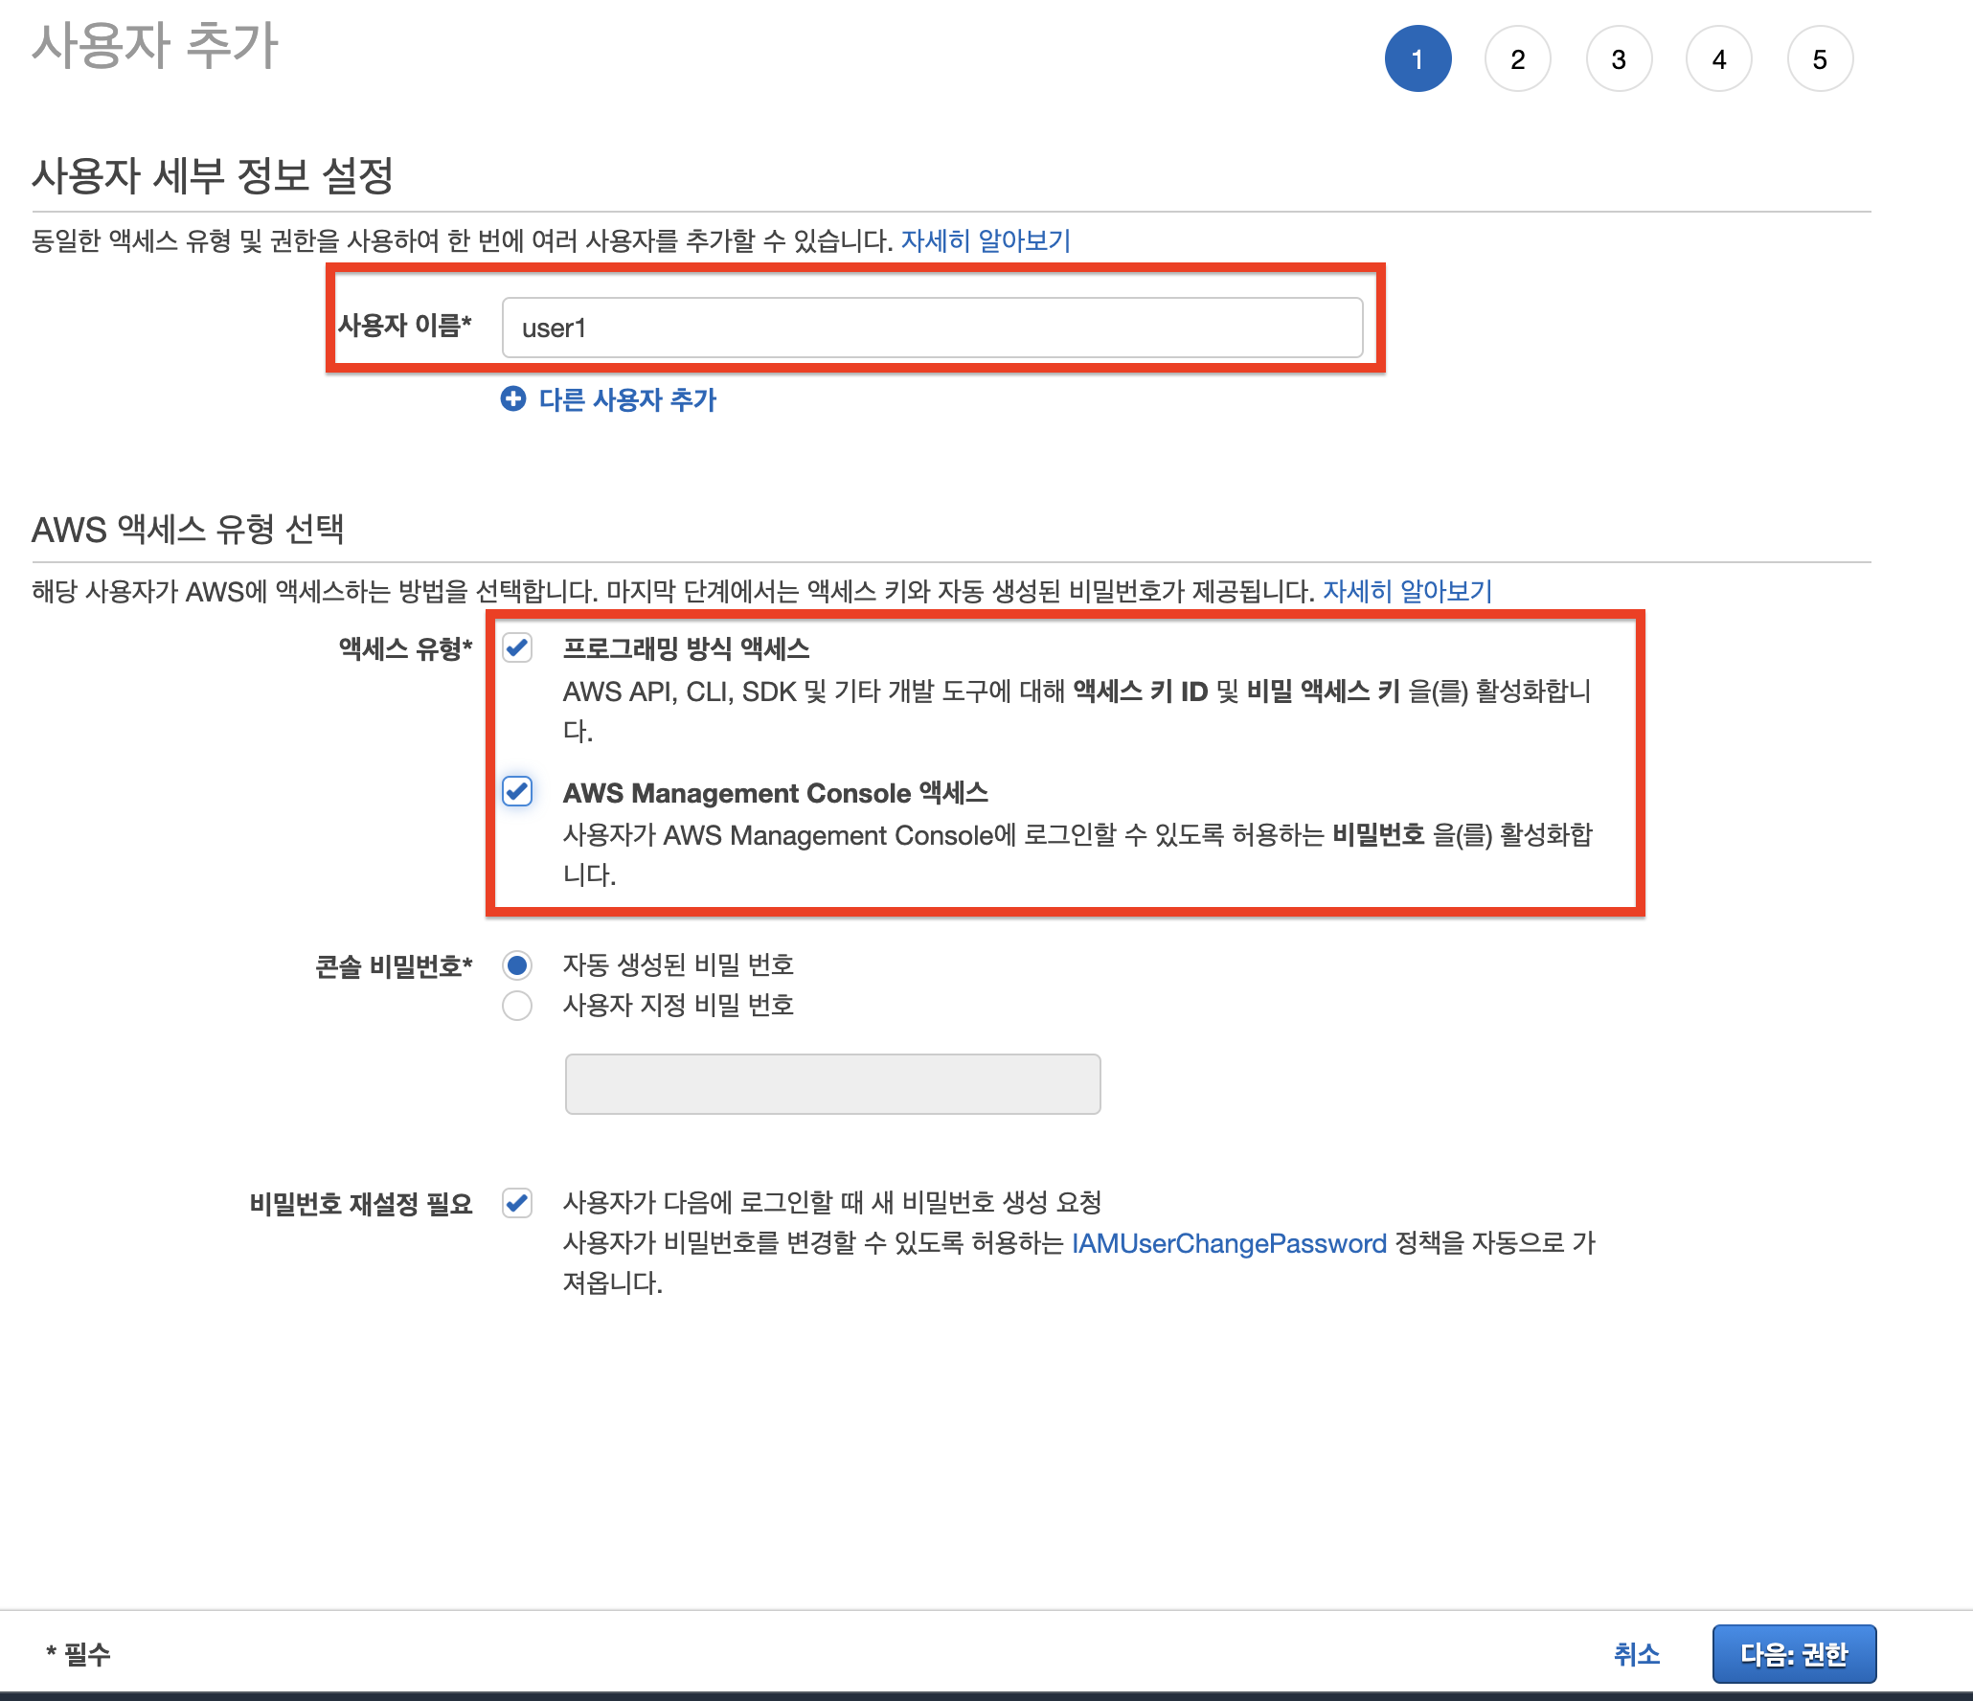Click step 5 circle at top right
The image size is (1973, 1701).
(1820, 59)
